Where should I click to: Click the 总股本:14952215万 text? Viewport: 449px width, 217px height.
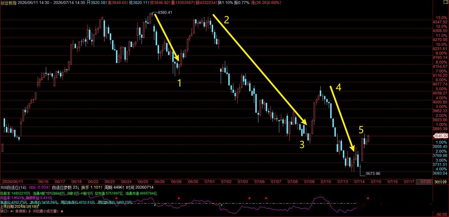tap(15, 193)
